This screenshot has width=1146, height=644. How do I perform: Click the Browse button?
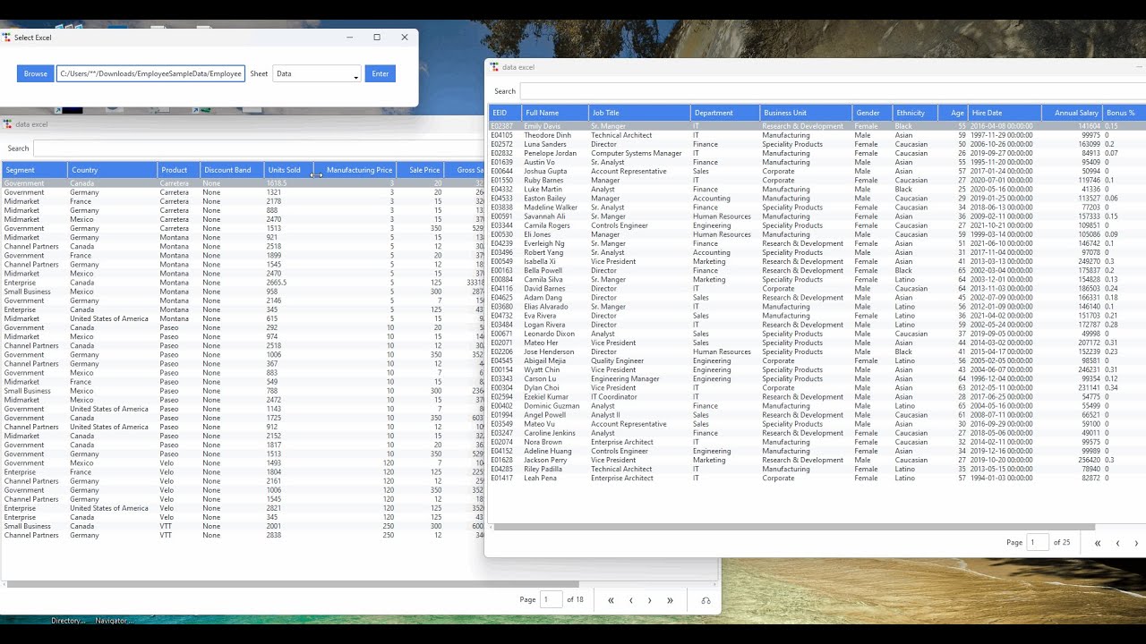click(36, 74)
